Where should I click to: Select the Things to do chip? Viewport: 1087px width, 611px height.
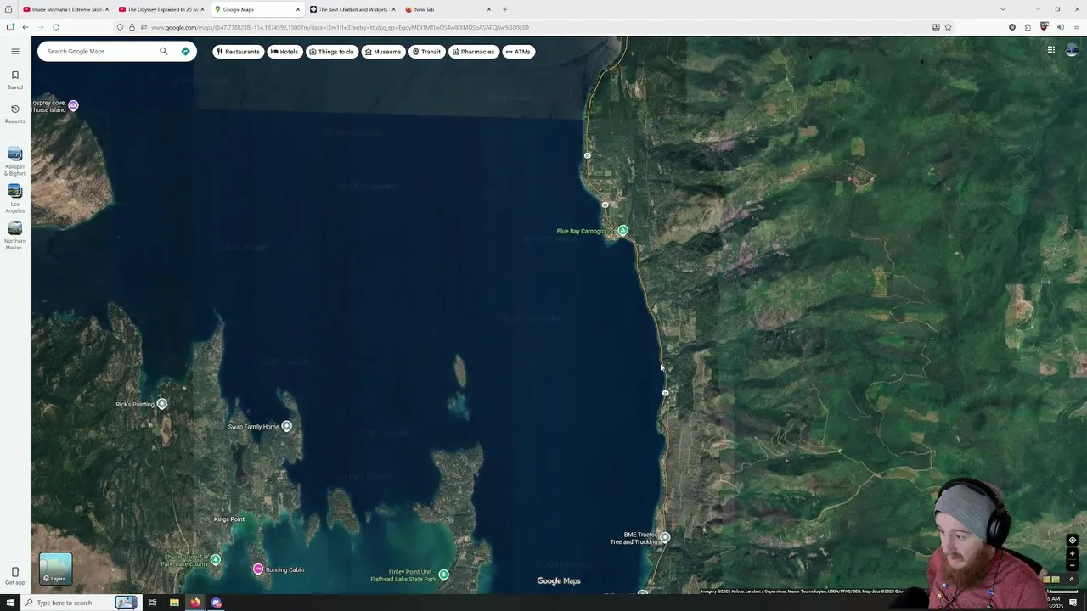click(x=331, y=52)
